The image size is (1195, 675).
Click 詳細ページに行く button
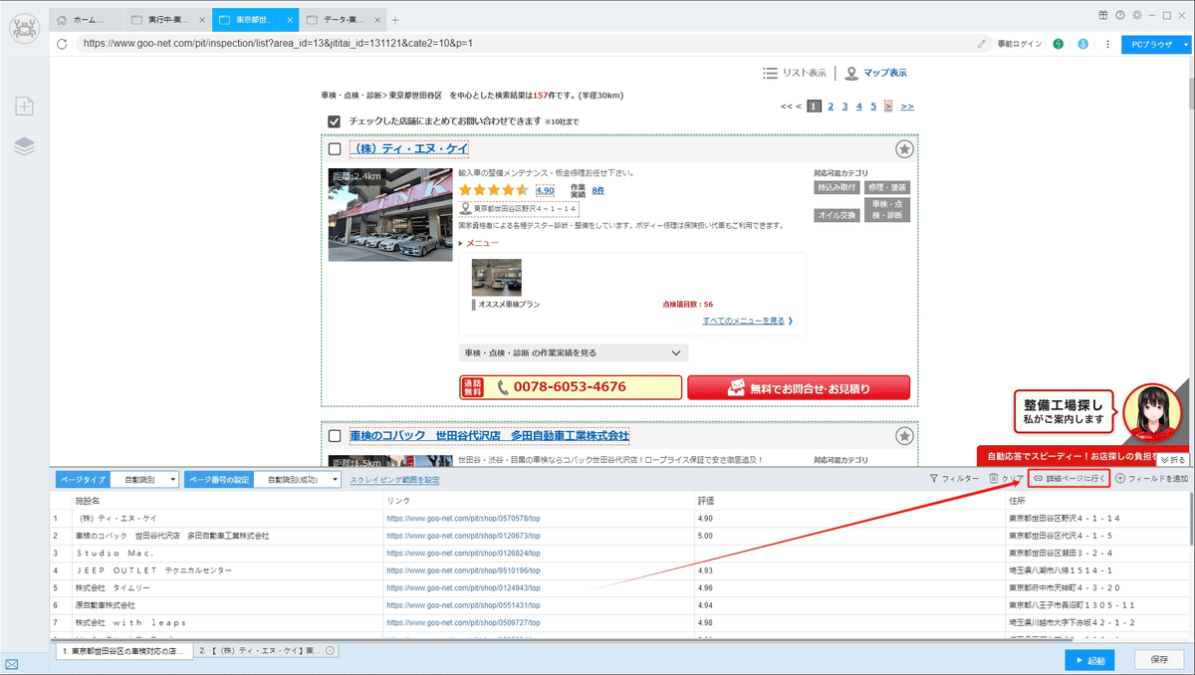[1070, 479]
